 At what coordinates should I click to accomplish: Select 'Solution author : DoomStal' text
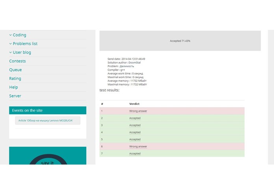tap(124, 62)
